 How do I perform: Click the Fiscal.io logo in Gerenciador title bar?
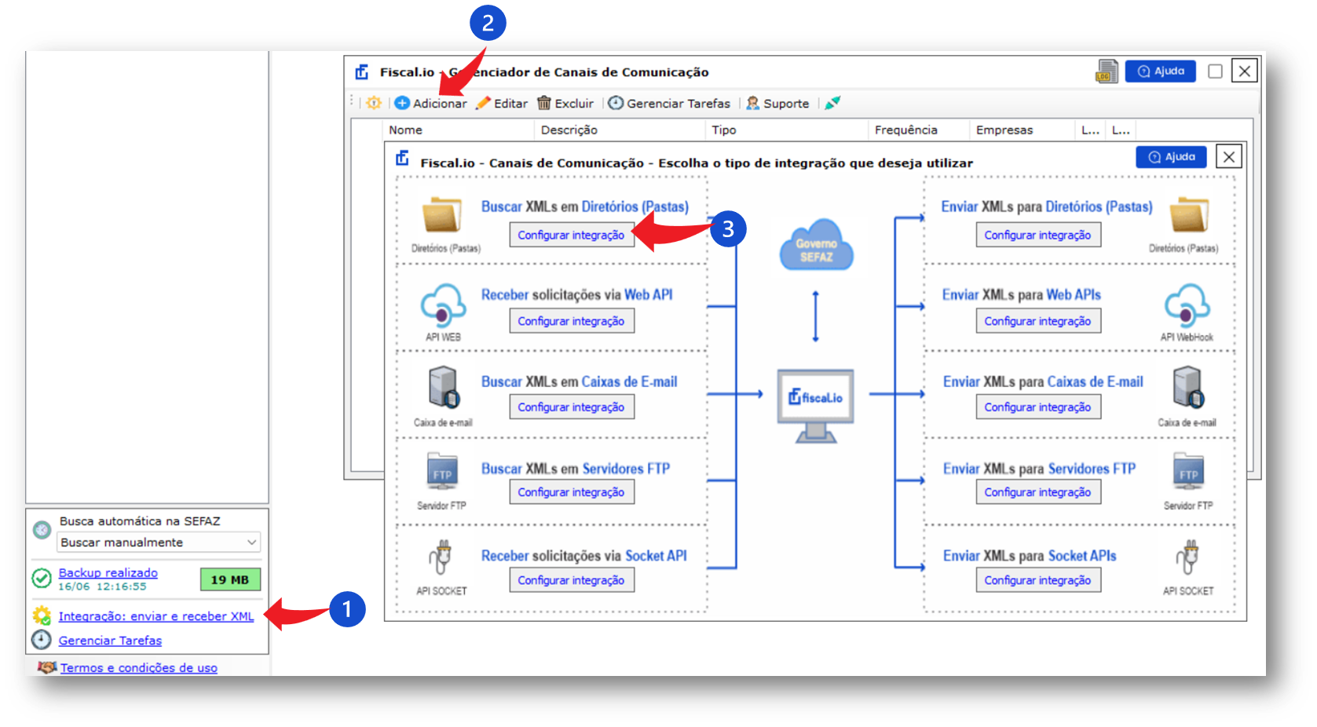pyautogui.click(x=362, y=72)
